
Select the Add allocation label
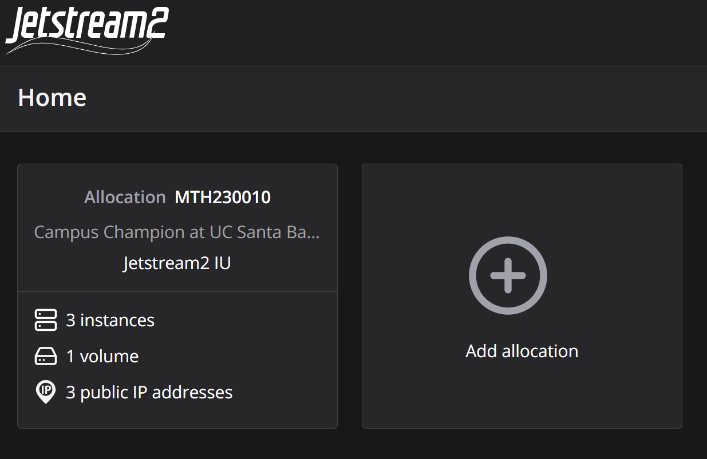click(522, 351)
